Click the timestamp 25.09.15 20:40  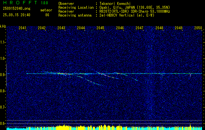17,15
